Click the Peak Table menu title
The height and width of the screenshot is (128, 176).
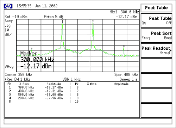tap(156, 8)
